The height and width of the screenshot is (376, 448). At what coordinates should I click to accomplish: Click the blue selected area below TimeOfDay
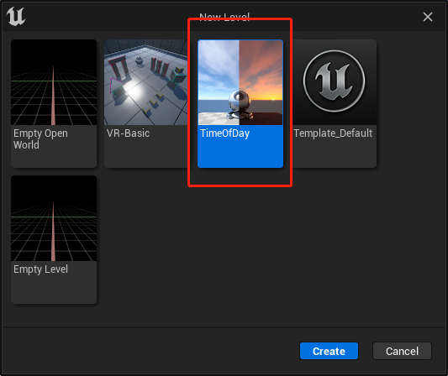240,154
